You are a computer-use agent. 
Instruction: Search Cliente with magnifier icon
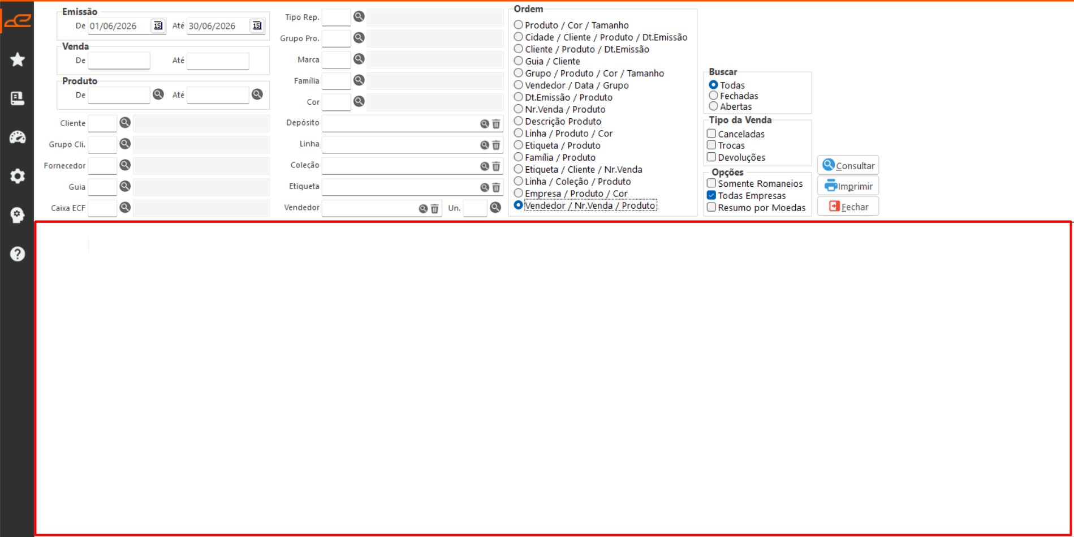(125, 122)
